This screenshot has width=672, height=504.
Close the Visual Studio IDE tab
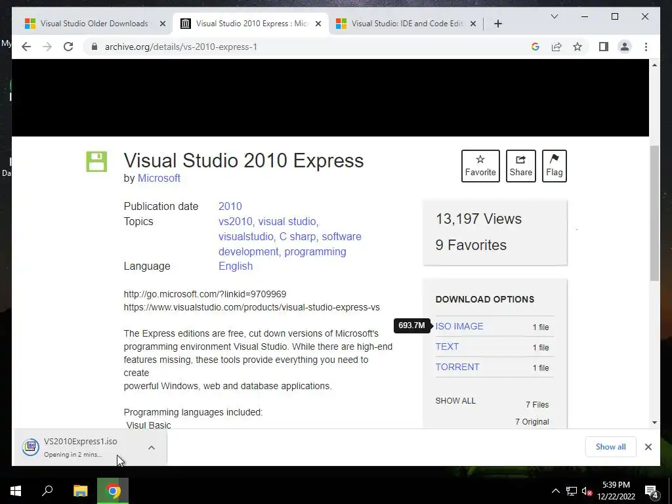pos(473,24)
